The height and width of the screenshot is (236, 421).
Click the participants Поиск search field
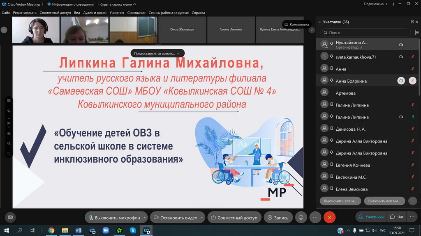click(x=366, y=32)
